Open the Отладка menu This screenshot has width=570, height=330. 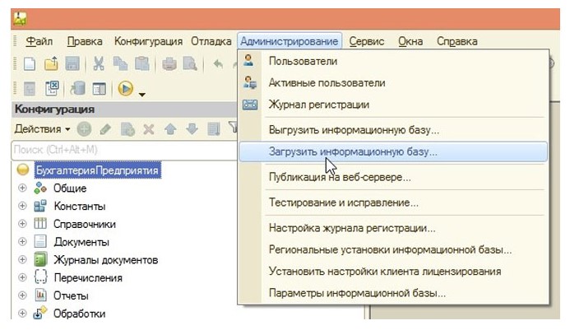(211, 41)
